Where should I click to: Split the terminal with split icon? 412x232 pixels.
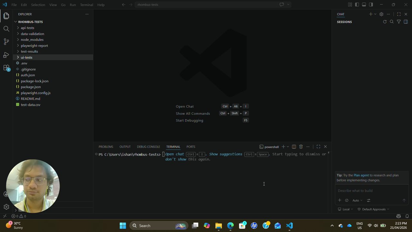294,147
